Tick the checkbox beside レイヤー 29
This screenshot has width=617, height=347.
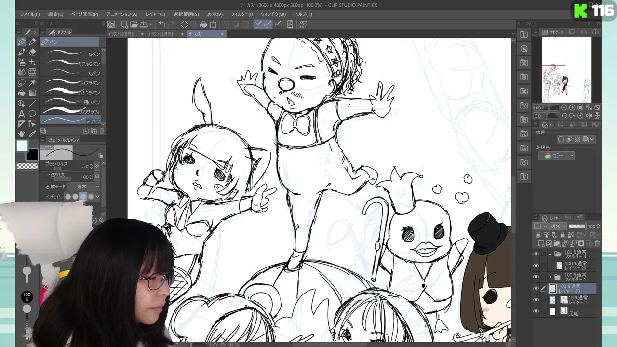[x=543, y=266]
